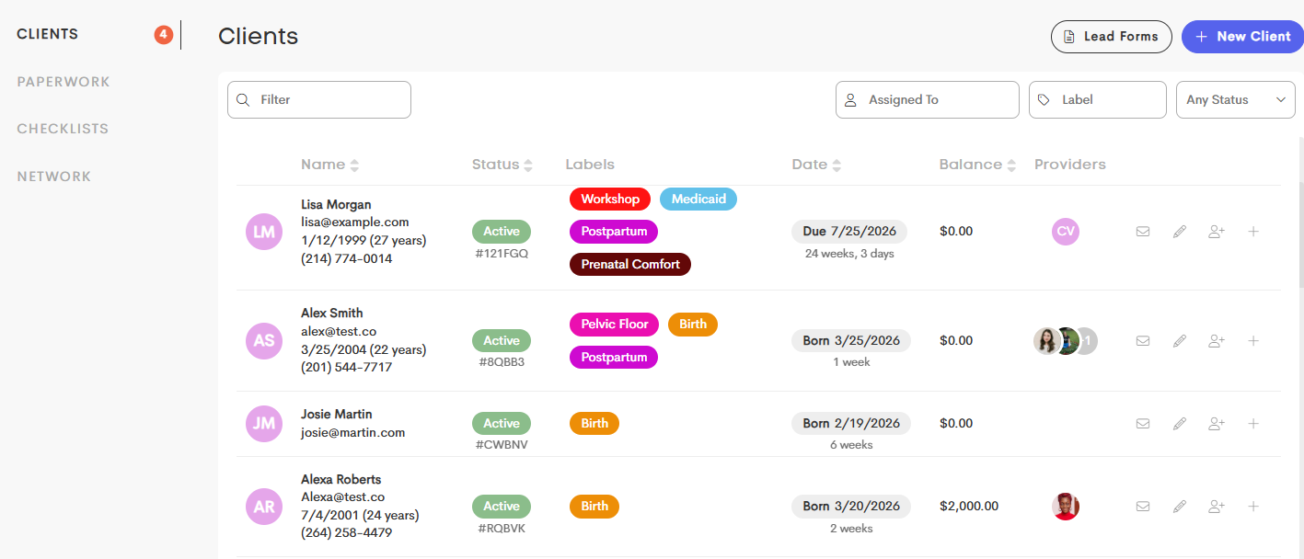
Task: Edit Alex Smith with pencil icon
Action: point(1180,341)
